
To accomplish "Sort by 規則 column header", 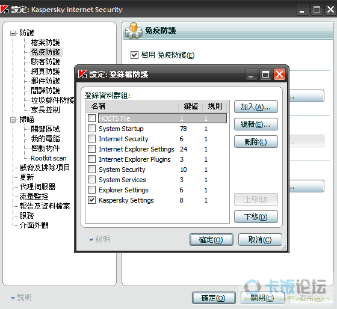I will (x=215, y=106).
